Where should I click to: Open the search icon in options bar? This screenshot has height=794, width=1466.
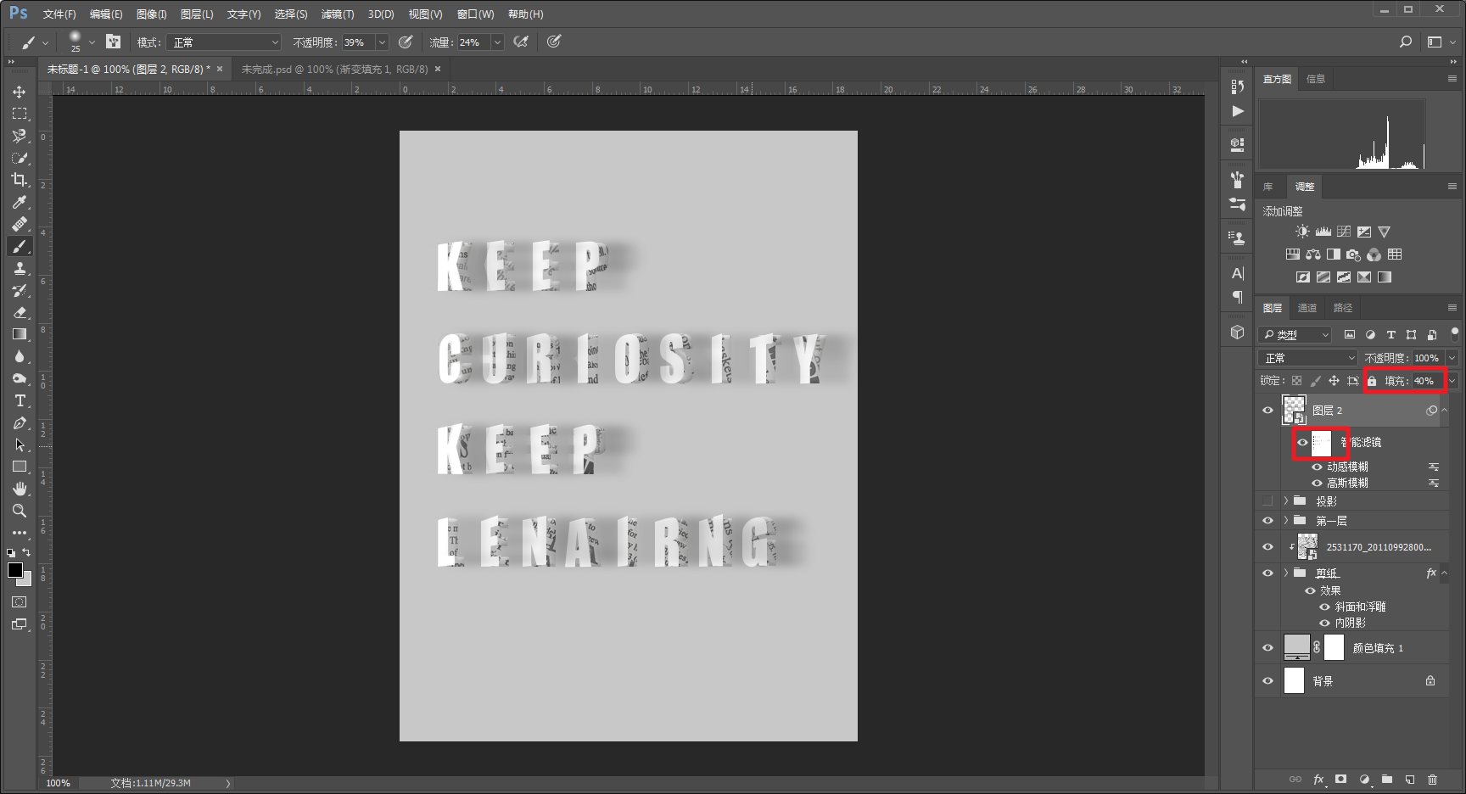[1406, 42]
